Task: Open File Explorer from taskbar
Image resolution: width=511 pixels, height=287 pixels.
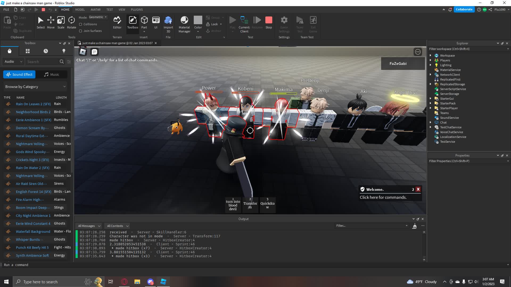Action: click(137, 282)
